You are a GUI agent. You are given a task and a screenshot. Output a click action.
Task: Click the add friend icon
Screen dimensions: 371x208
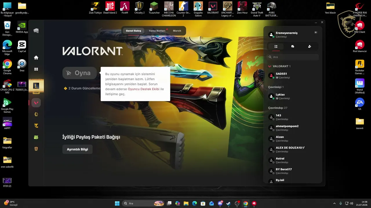click(310, 47)
